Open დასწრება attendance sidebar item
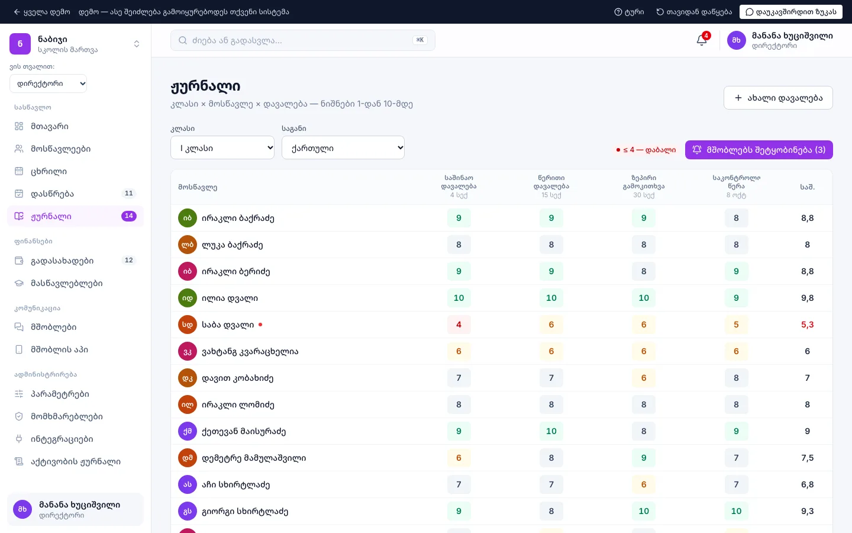This screenshot has width=852, height=533. tap(75, 194)
